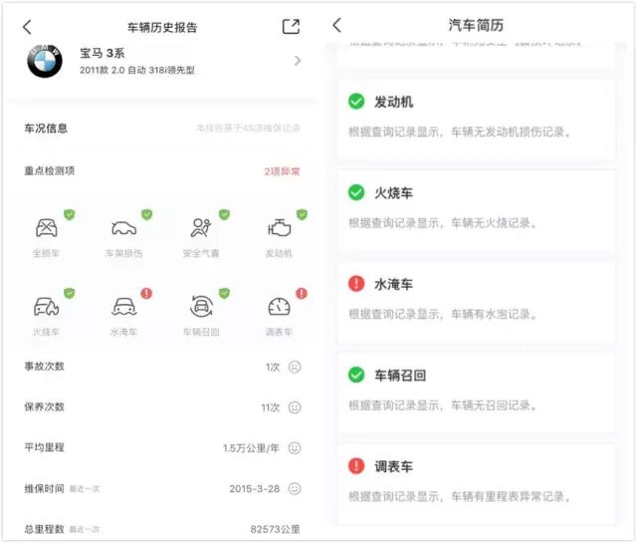The height and width of the screenshot is (543, 637).
Task: Select the 发动机 engine icon in the grid
Action: (x=279, y=228)
